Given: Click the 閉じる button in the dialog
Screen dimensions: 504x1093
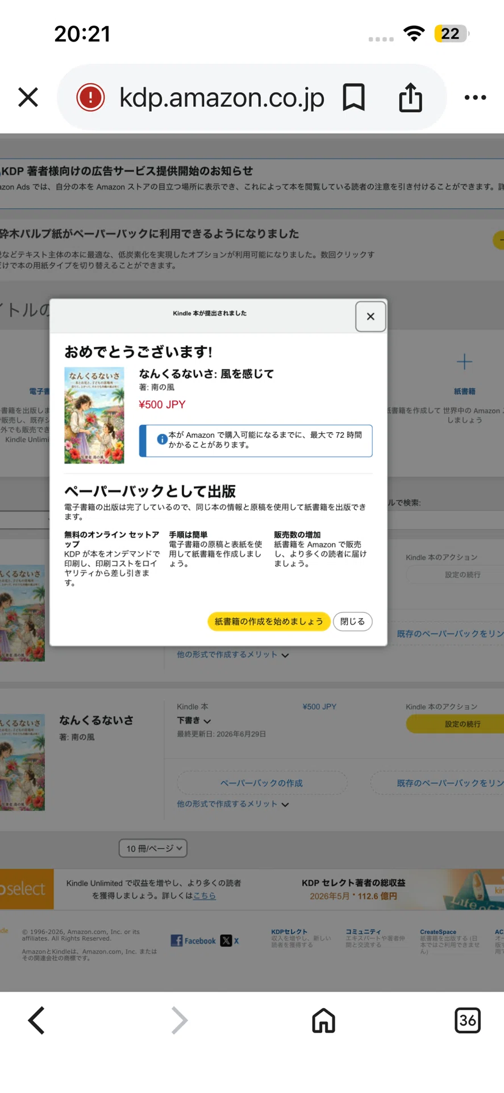Looking at the screenshot, I should point(352,622).
